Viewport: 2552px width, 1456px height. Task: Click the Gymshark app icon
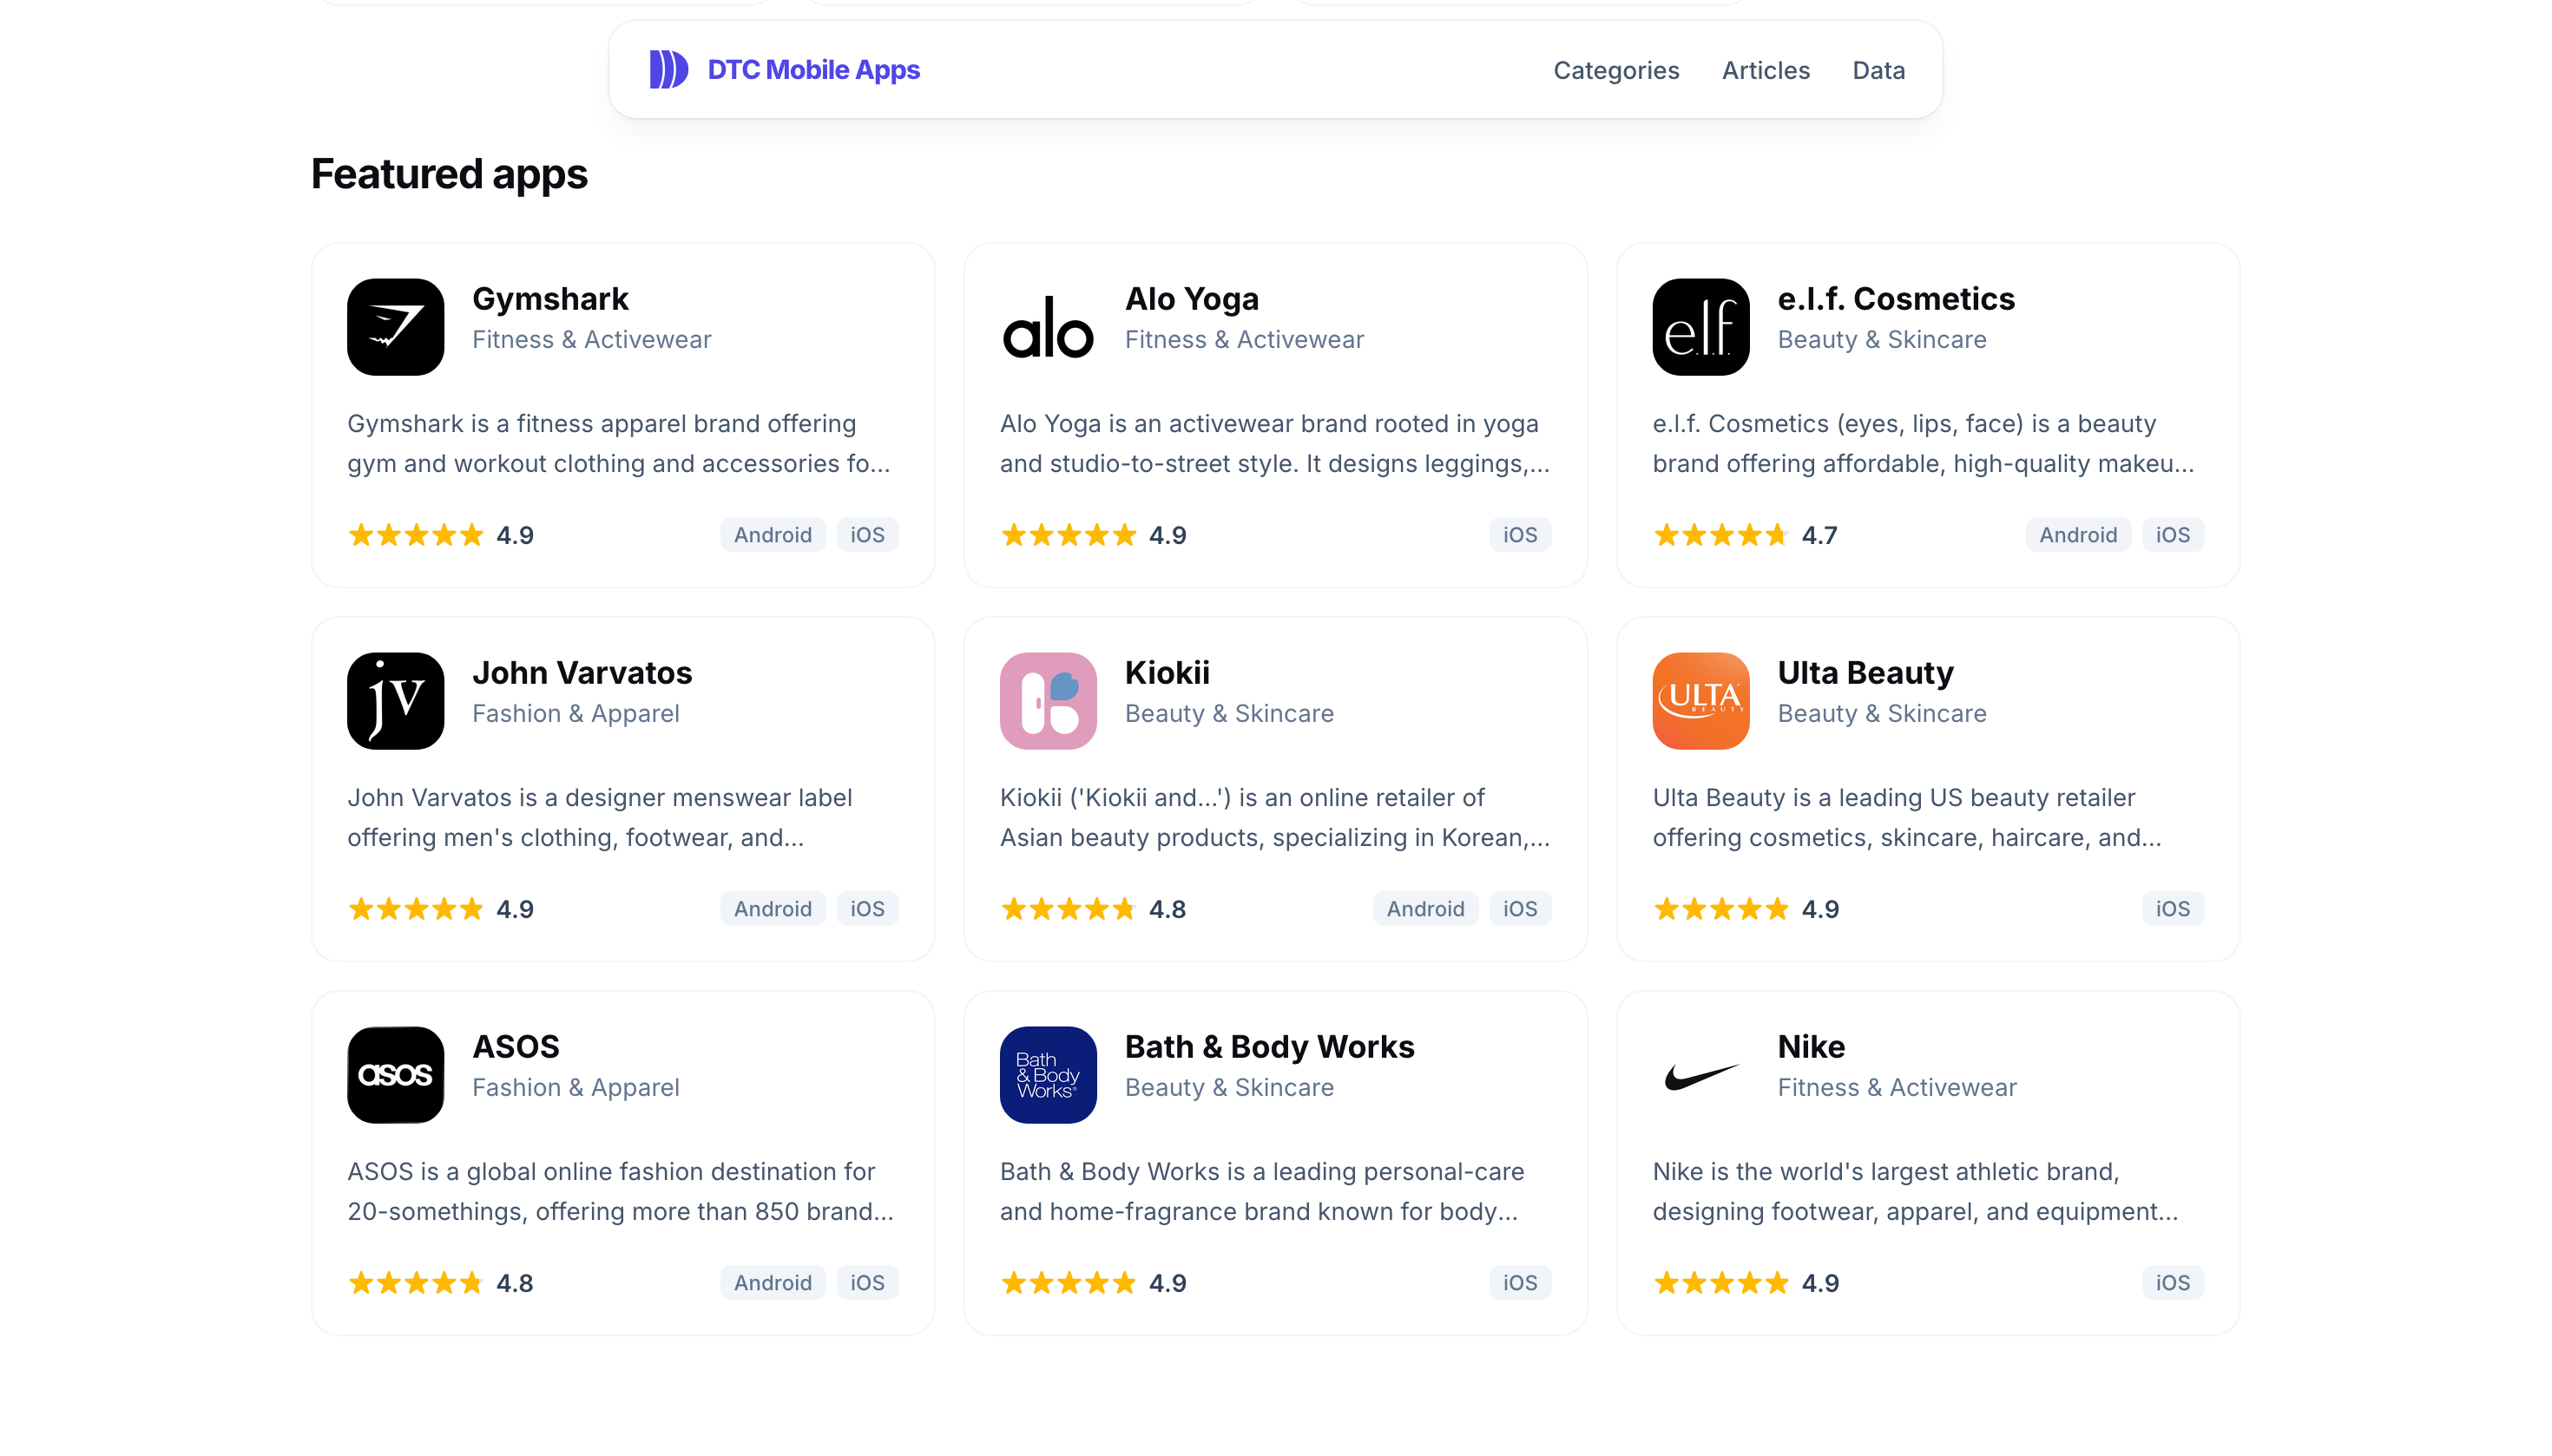395,327
